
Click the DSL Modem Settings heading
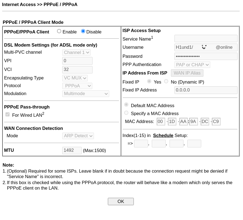(51, 45)
